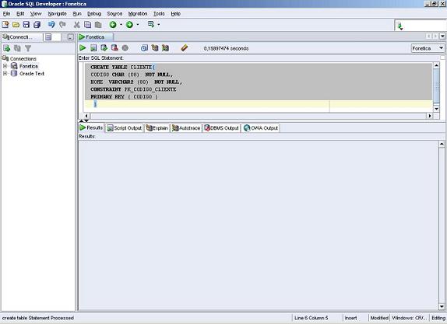Switch to the Autotrace tab
Screen dimensions: 447x324
pos(186,128)
